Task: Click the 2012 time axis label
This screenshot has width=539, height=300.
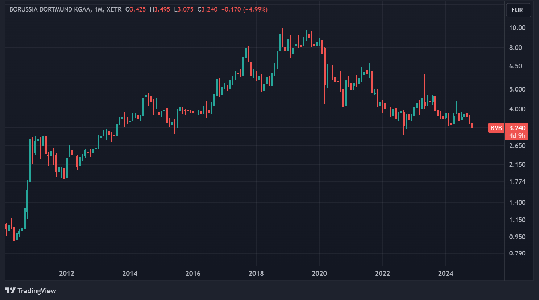Action: [67, 274]
